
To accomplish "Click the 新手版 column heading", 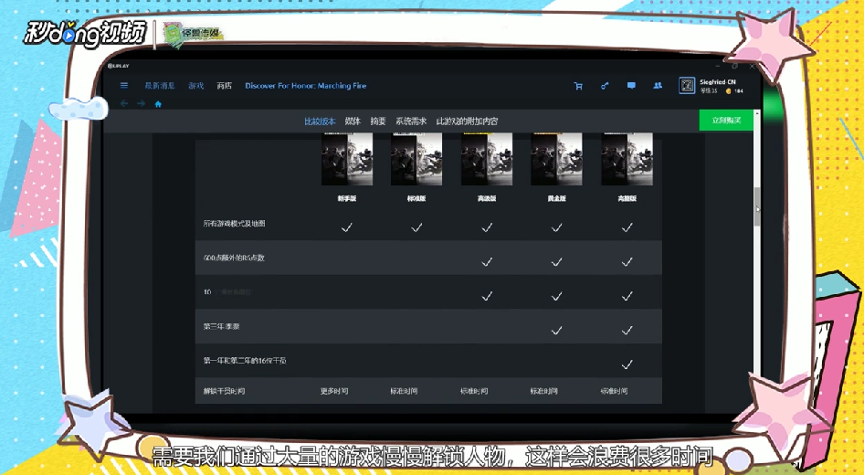I will point(346,198).
